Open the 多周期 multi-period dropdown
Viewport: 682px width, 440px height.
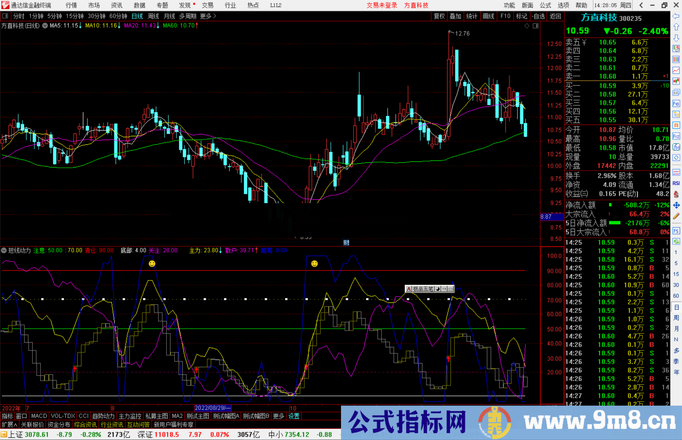point(188,16)
